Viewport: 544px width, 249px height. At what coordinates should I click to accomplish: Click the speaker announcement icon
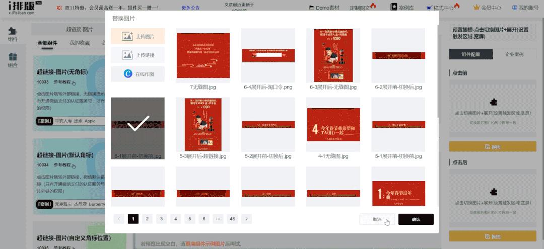(x=59, y=7)
